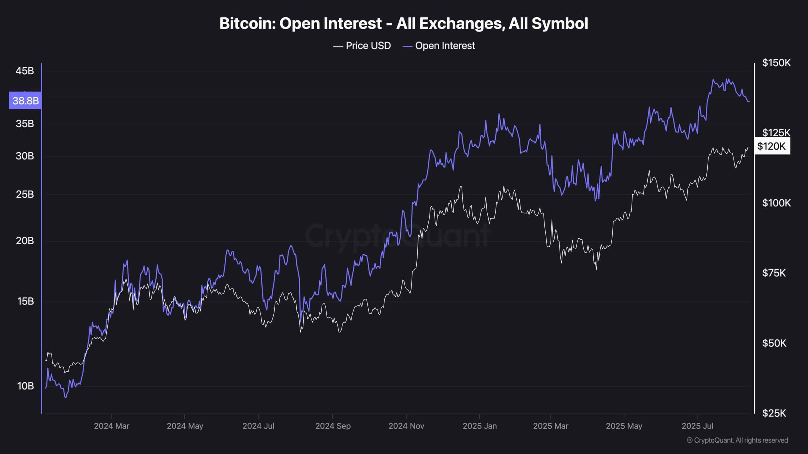Click the 20B left axis label
The image size is (808, 454).
25,241
